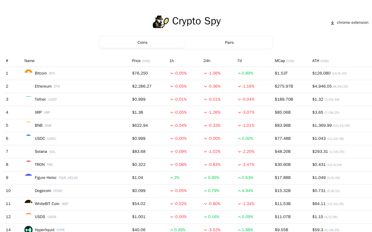Image resolution: width=372 pixels, height=232 pixels.
Task: Click the Figure Heloc coin icon
Action: pyautogui.click(x=28, y=176)
